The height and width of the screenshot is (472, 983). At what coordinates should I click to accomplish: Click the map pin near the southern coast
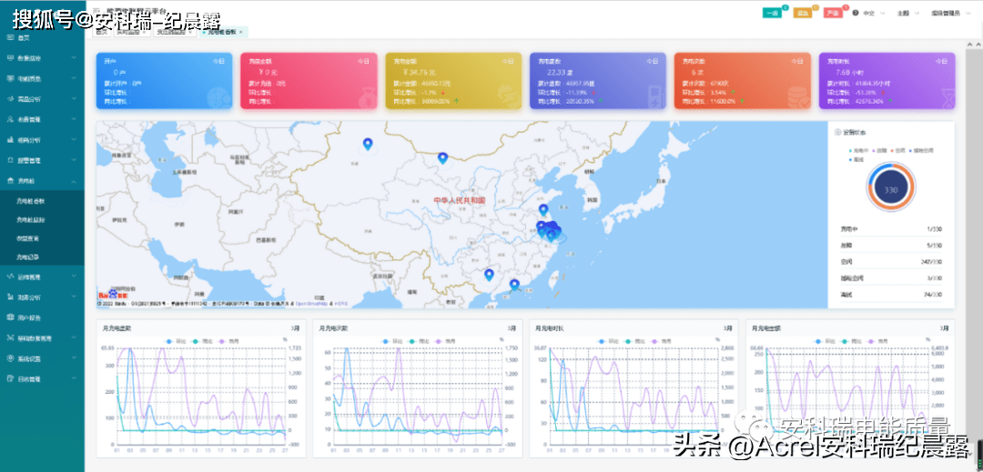pyautogui.click(x=514, y=286)
